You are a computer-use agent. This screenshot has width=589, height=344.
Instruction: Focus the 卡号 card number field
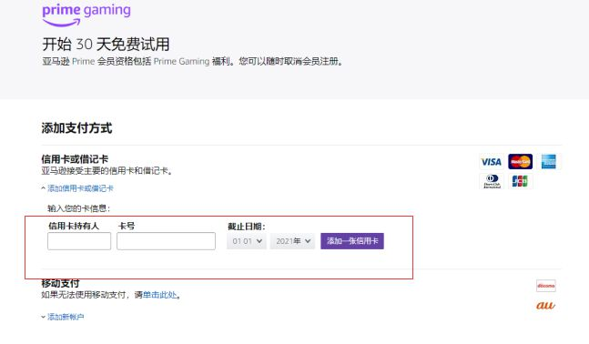(166, 241)
